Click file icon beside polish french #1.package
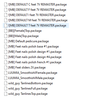The height and width of the screenshot is (112, 93). click(6, 62)
